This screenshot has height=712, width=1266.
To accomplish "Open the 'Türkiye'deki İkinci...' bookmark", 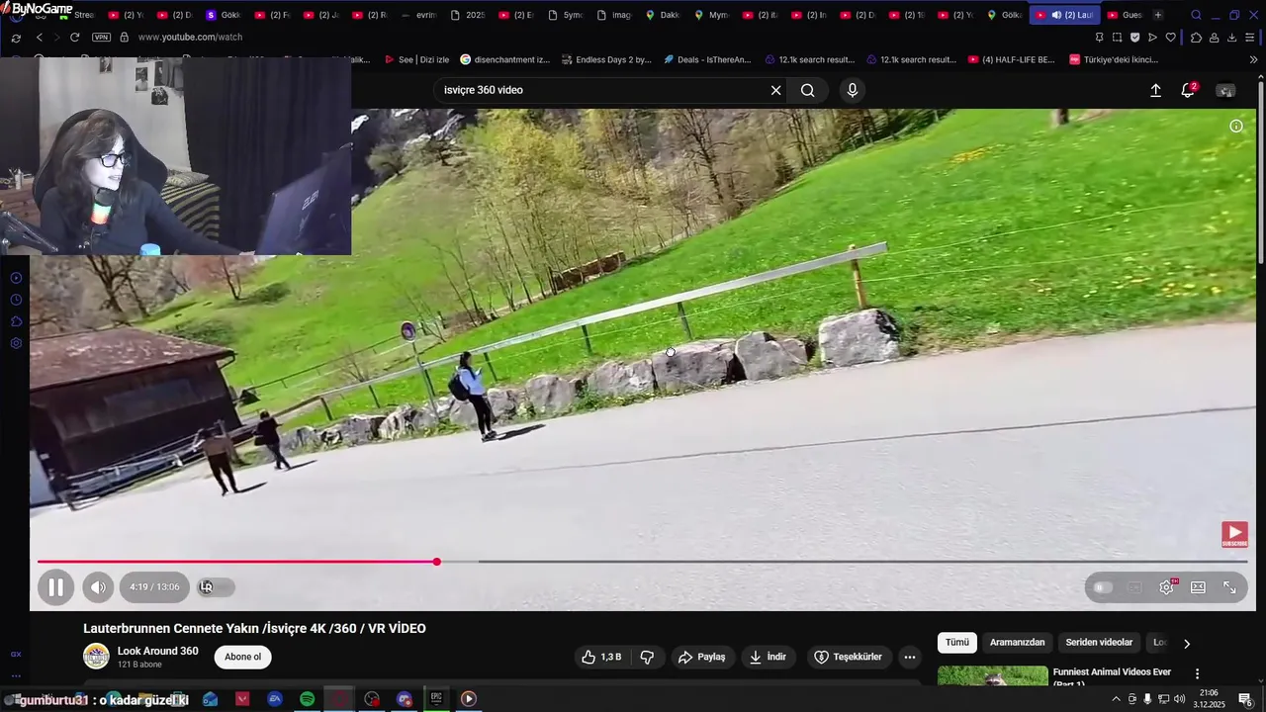I will (x=1114, y=59).
